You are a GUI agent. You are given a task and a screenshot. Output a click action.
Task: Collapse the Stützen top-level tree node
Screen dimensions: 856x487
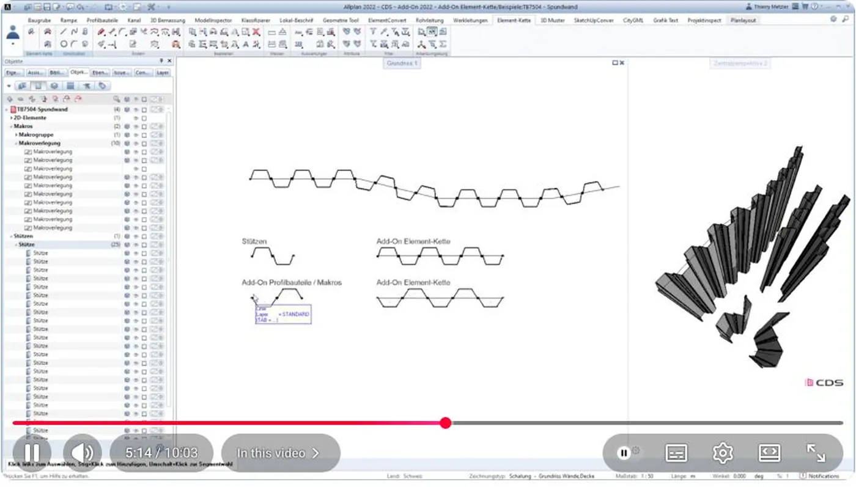click(x=12, y=236)
